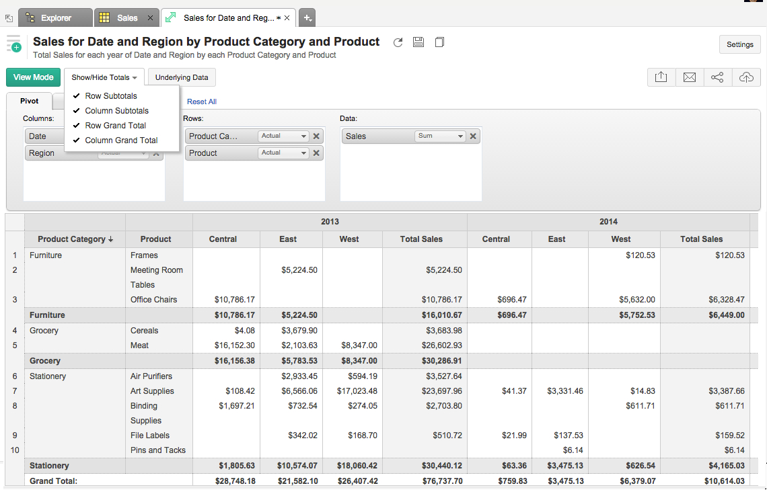Click the share icon
Screen dimensions: 767x494
point(717,77)
